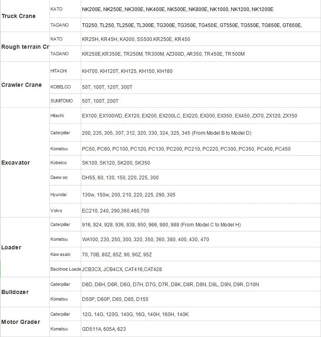Click the Crawler Crane category heading
Screen dimensions: 321x337
pyautogui.click(x=21, y=85)
